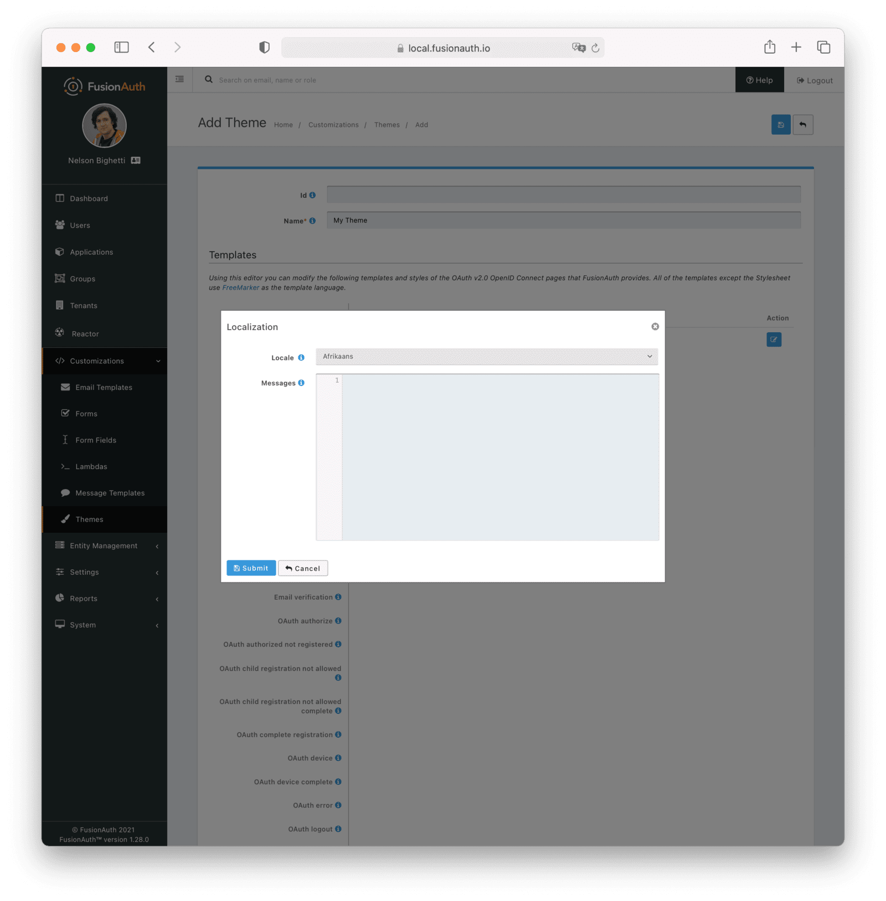Viewport: 886px width, 901px height.
Task: Open Reactor in the sidebar
Action: pyautogui.click(x=105, y=334)
